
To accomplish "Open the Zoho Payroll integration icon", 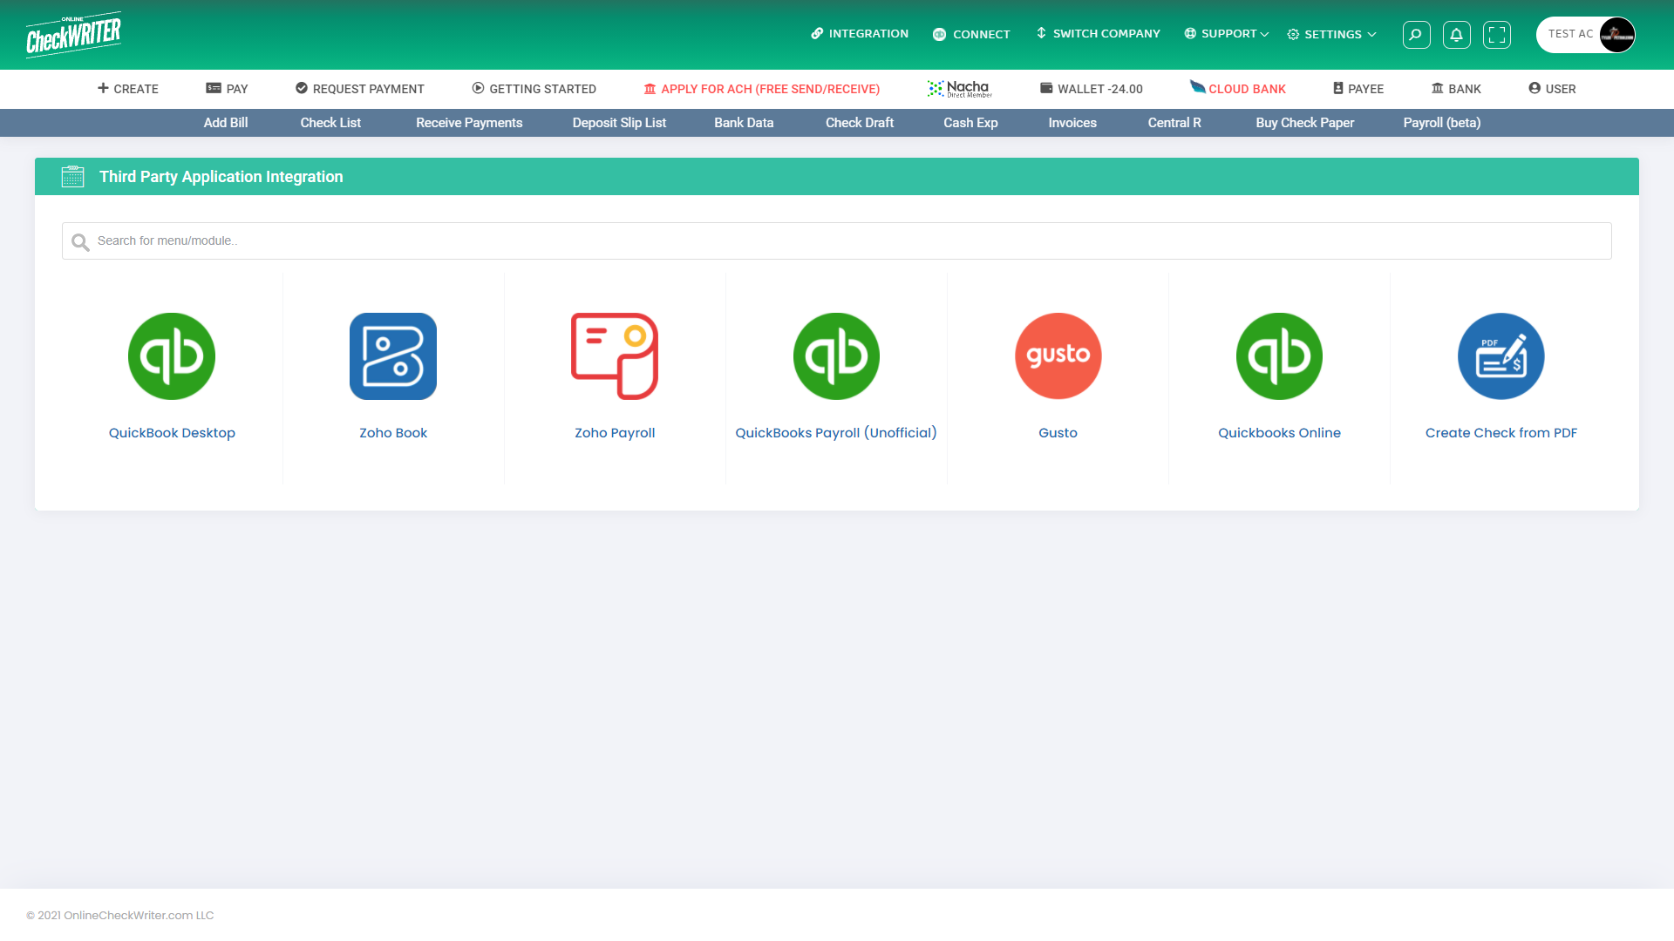I will (615, 356).
